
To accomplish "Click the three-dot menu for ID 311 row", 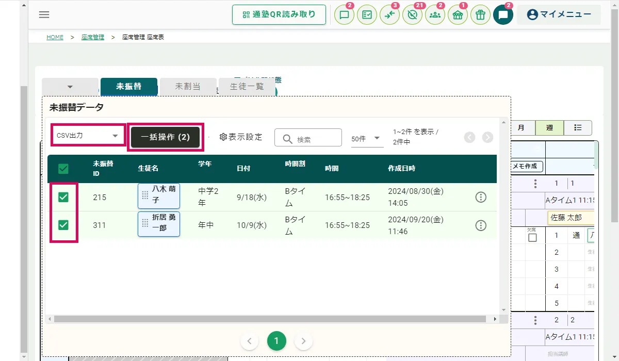I will 481,225.
